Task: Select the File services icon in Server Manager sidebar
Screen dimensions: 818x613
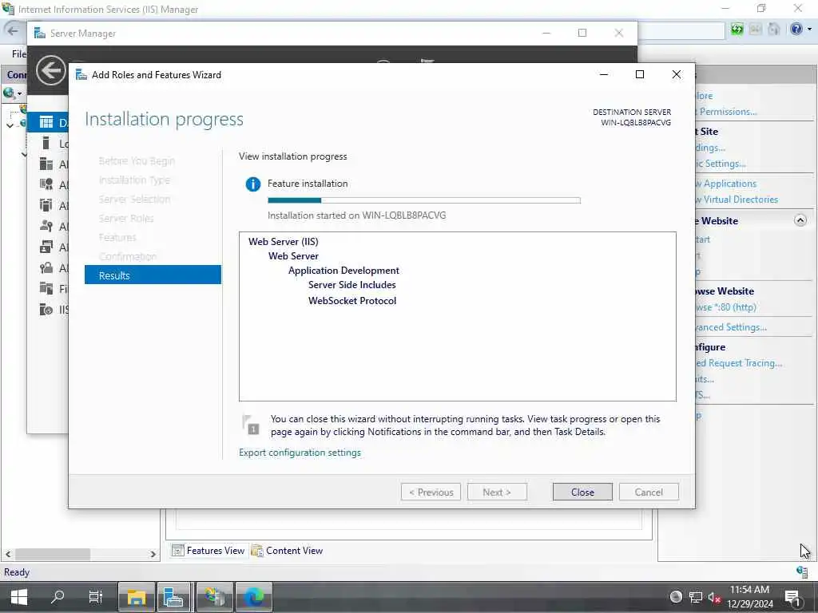Action: point(46,288)
